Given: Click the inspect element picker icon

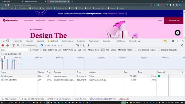Looking at the screenshot, I should [x=3, y=41].
